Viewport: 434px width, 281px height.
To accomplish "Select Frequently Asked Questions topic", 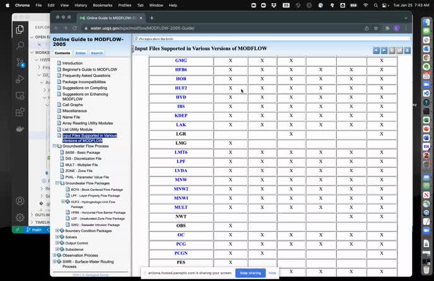I will (86, 76).
